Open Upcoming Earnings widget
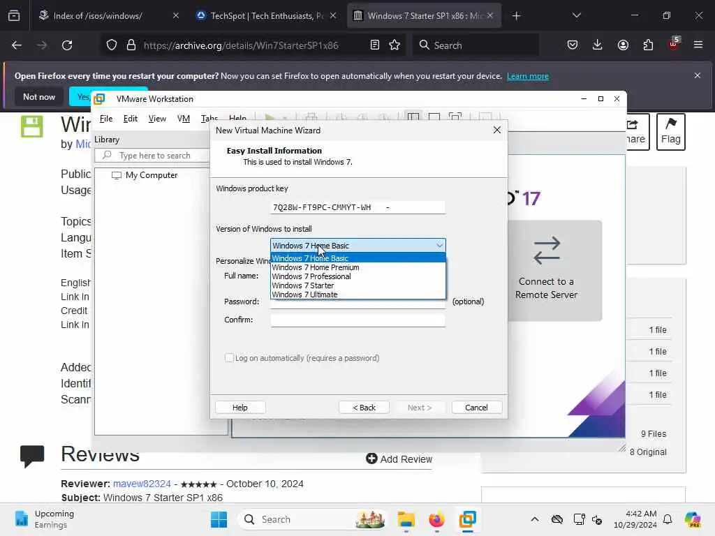This screenshot has width=715, height=536. [x=44, y=519]
